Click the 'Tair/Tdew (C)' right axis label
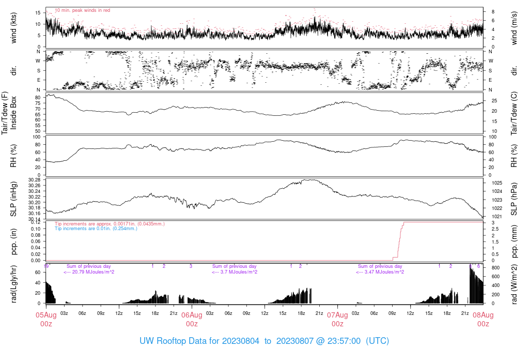This screenshot has width=529, height=362. (514, 113)
